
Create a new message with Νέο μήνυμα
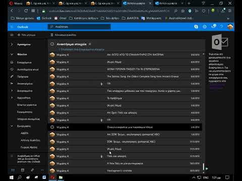(x=26, y=35)
